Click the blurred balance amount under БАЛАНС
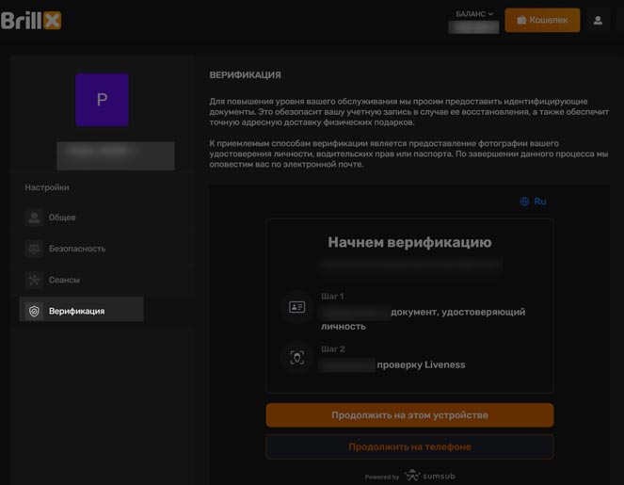Image resolution: width=624 pixels, height=485 pixels. 474,27
